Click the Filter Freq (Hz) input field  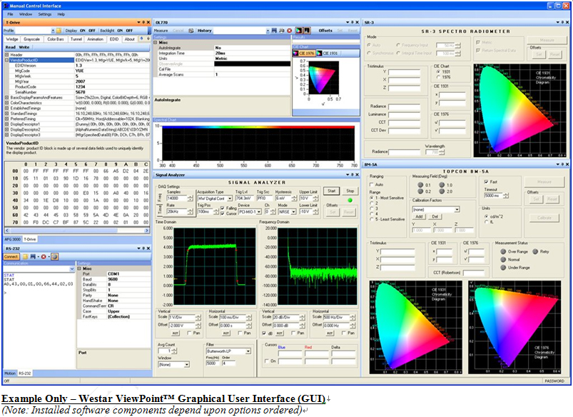click(212, 363)
